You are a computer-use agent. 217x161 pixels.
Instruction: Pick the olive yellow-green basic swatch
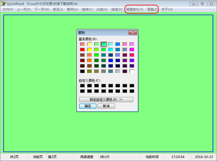89,71
